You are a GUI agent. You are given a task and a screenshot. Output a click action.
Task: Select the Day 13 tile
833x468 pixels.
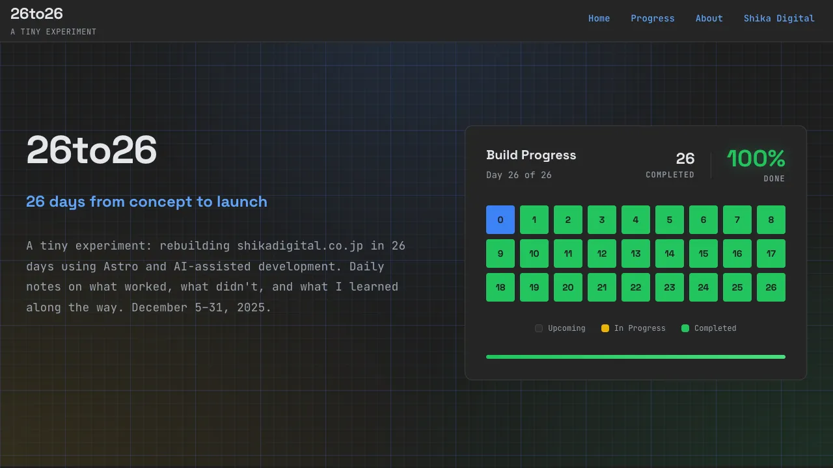click(x=636, y=253)
